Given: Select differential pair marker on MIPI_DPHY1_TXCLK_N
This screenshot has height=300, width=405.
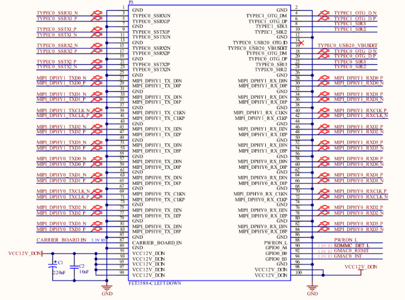Looking at the screenshot, I should pos(96,110).
